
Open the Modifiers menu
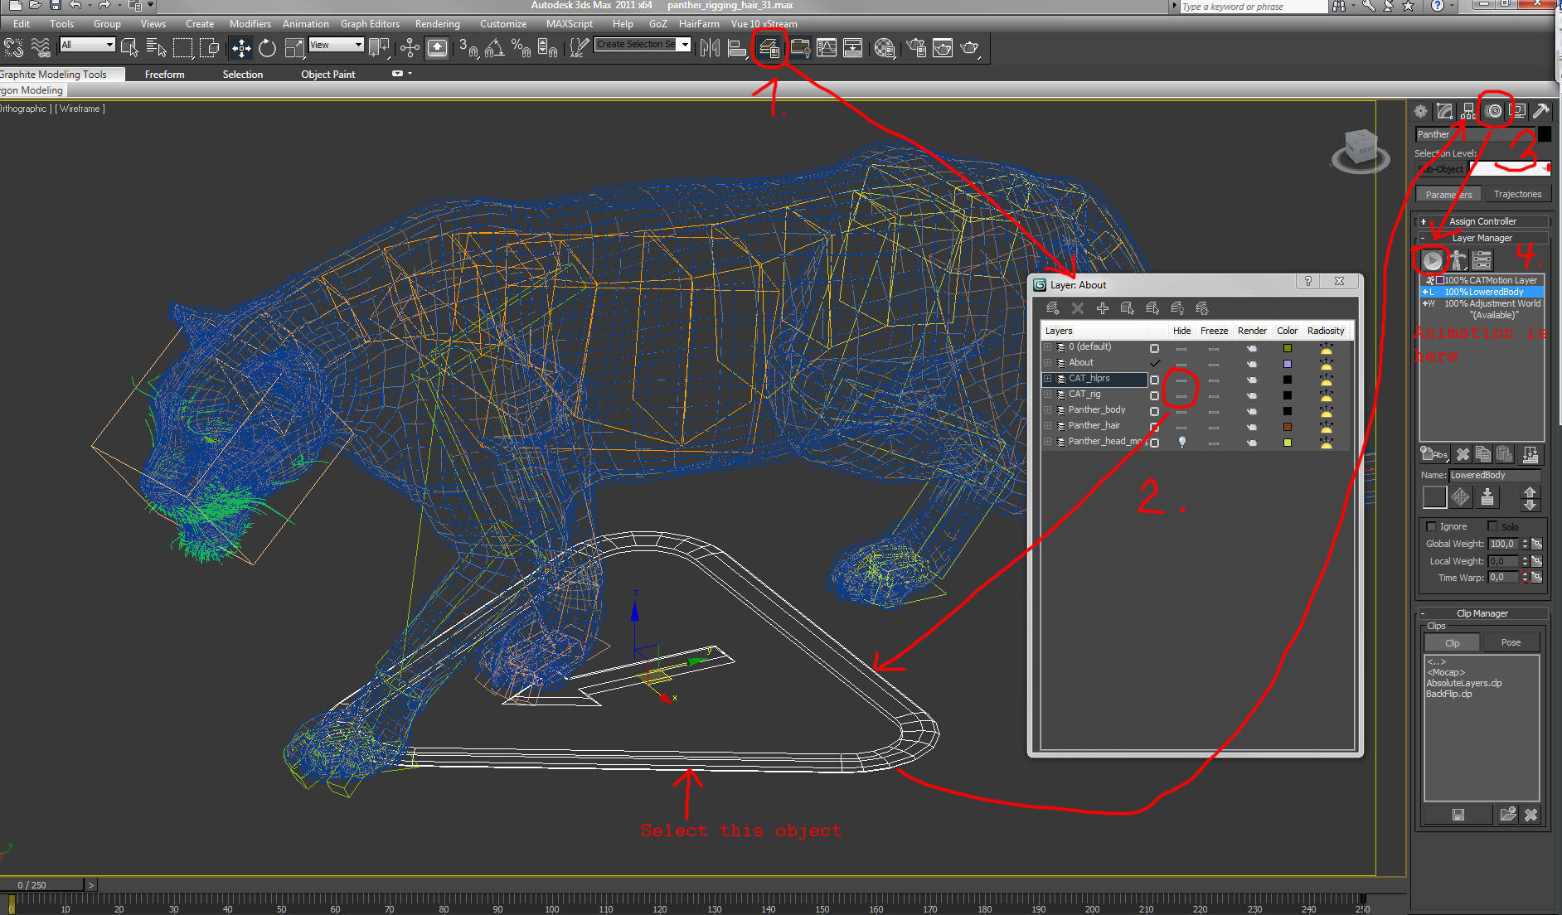point(250,24)
